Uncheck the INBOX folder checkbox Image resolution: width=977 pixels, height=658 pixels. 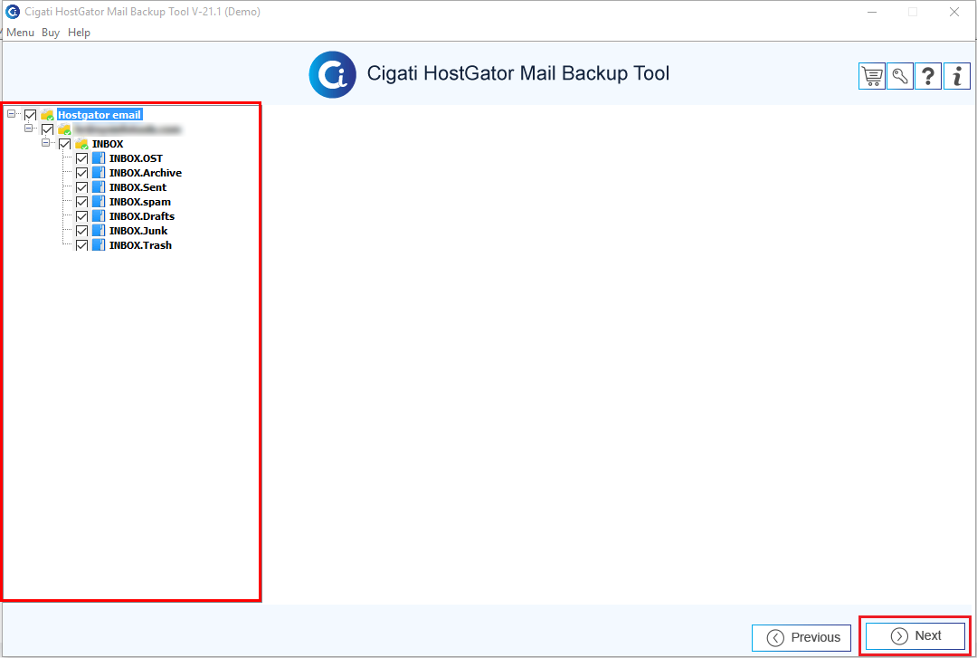click(65, 144)
